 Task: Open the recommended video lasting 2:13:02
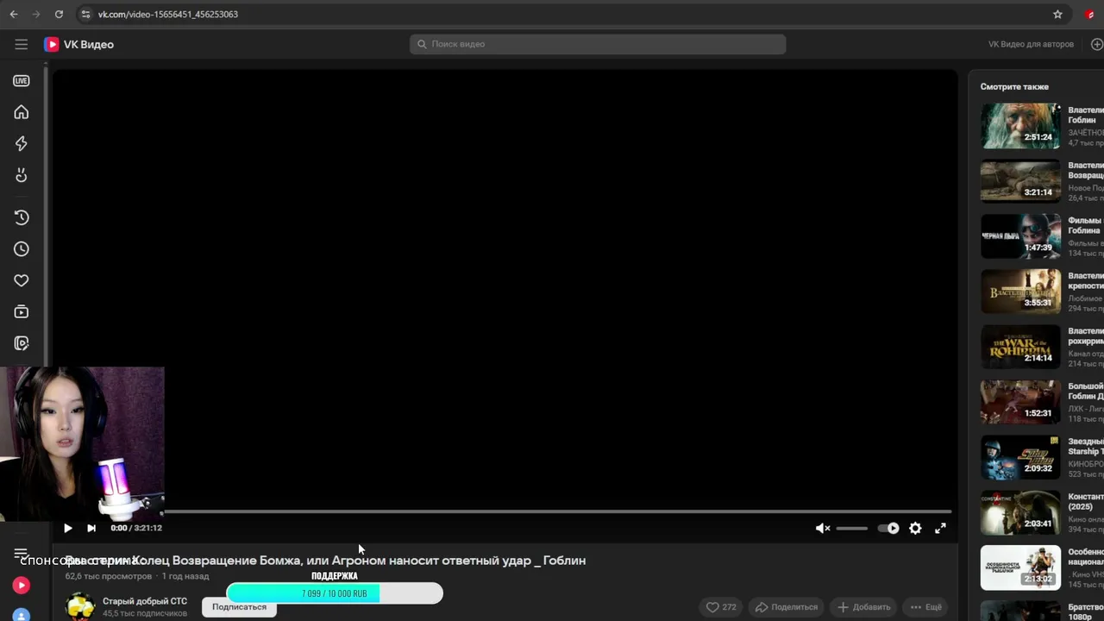[1020, 567]
